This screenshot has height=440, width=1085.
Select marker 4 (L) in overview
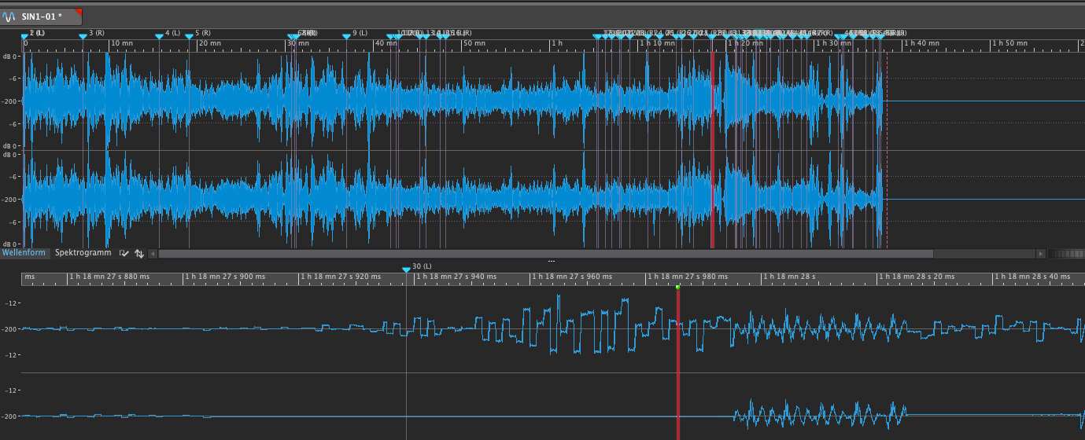[x=159, y=35]
